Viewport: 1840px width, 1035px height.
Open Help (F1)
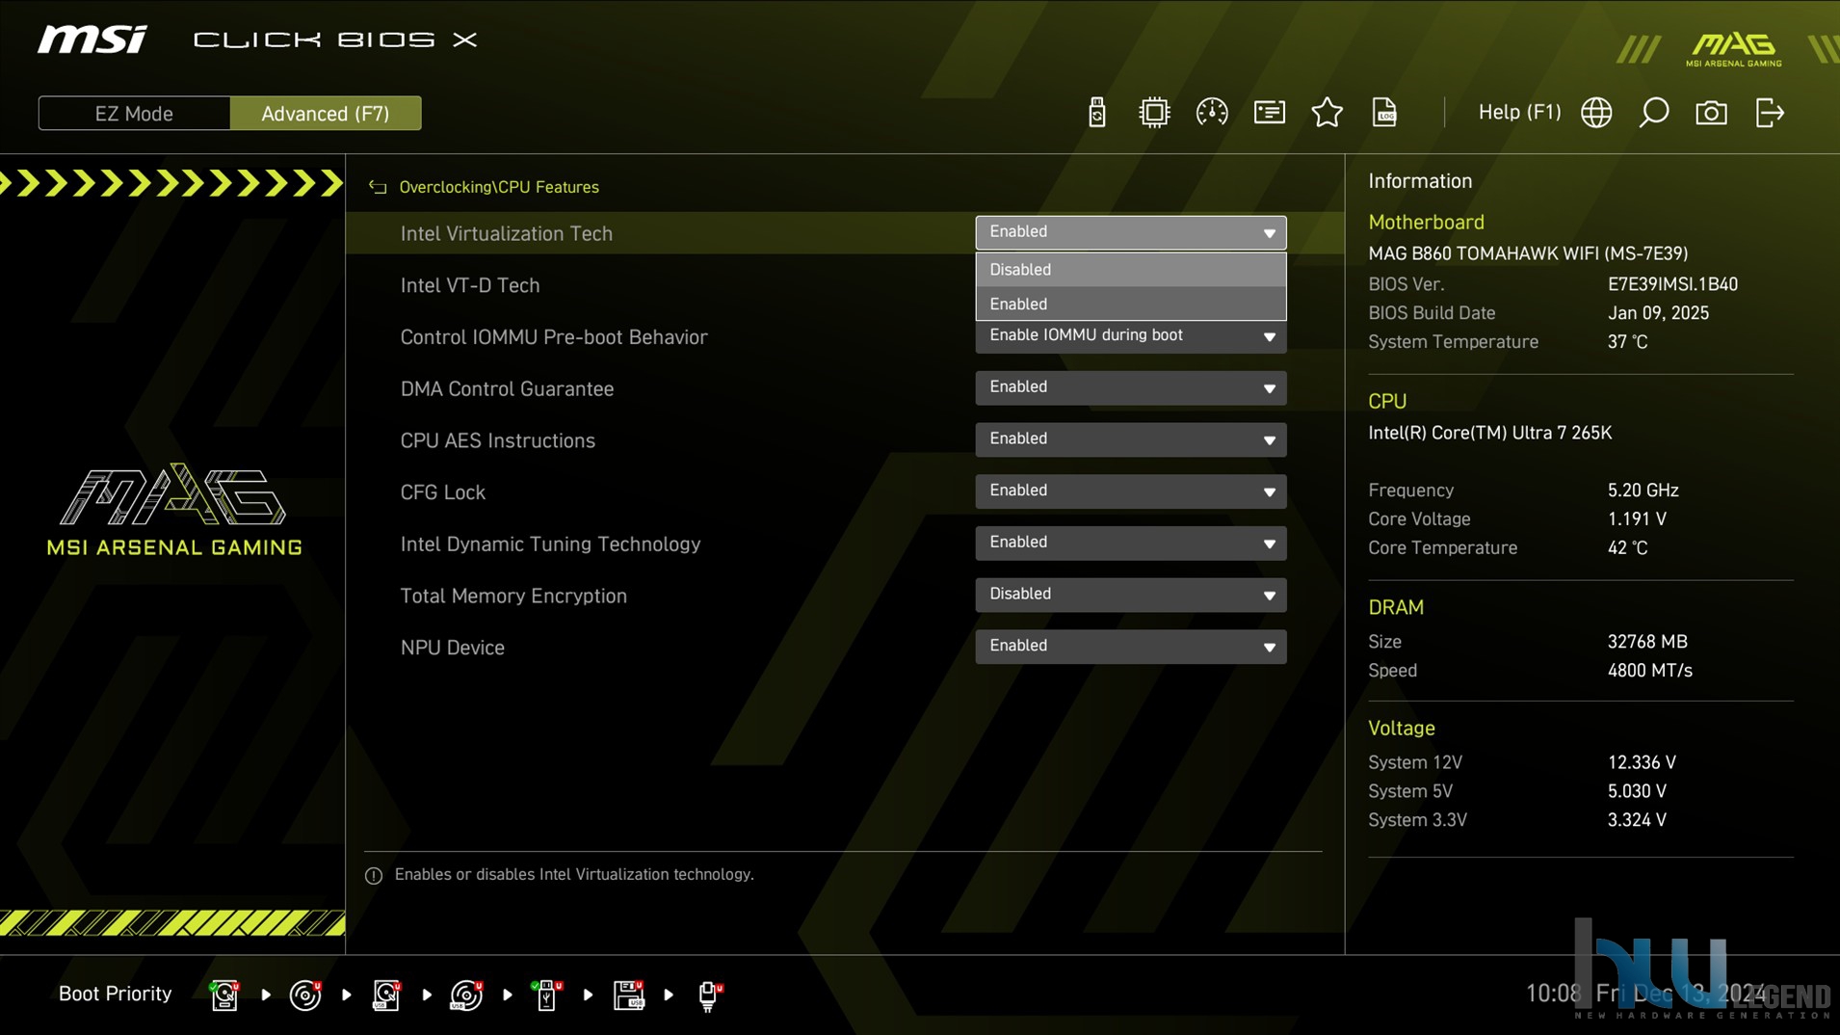click(1519, 113)
